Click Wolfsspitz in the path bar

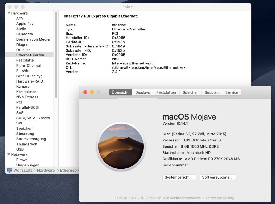tap(23, 171)
